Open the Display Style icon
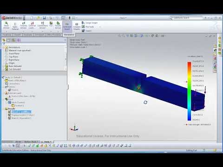This screenshot has height=167, width=223. [x=141, y=36]
